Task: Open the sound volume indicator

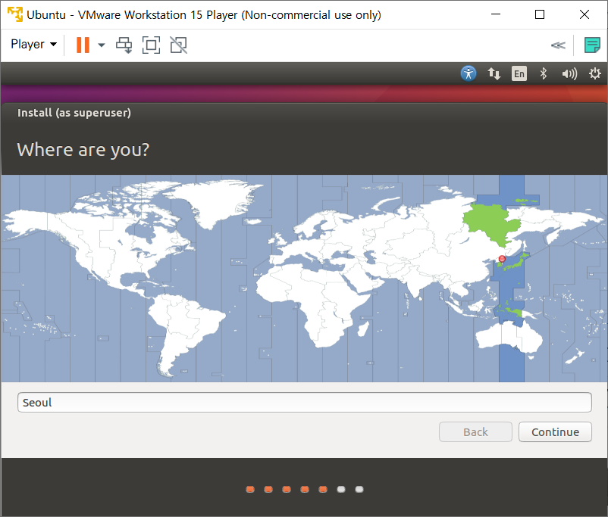Action: (x=569, y=73)
